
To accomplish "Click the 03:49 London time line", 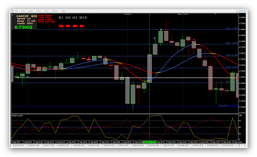I will point(45,20).
